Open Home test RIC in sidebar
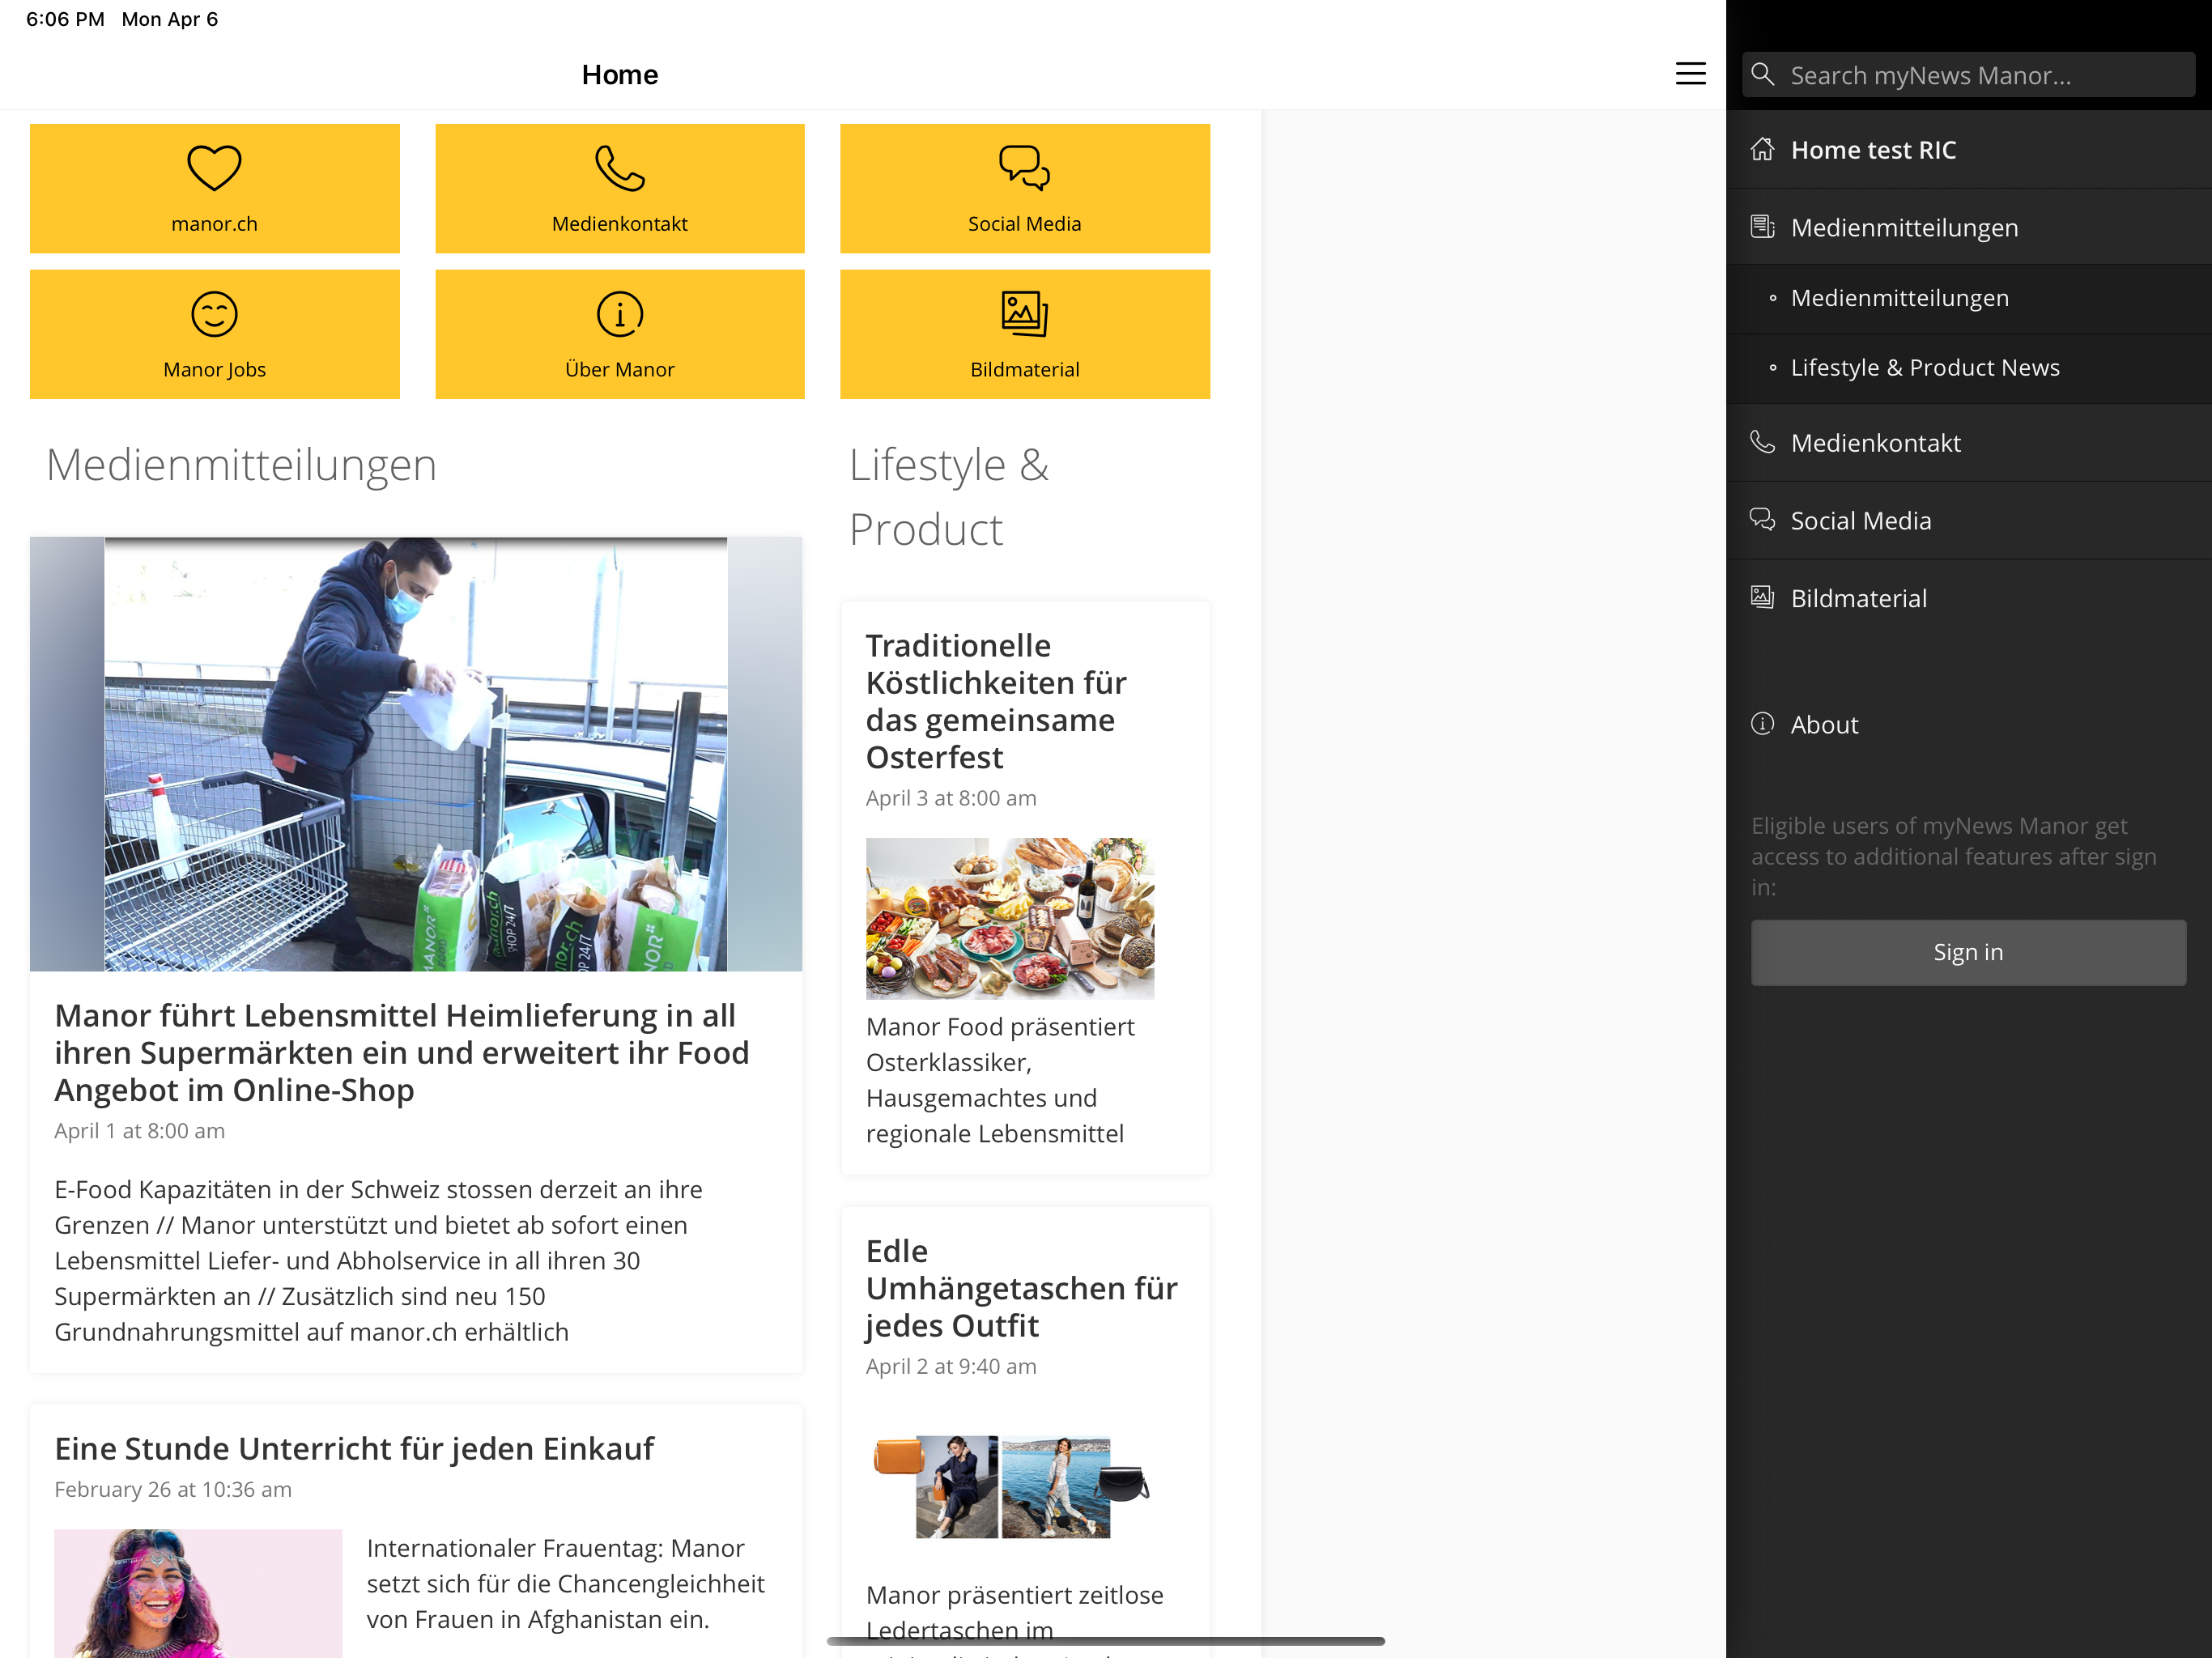2212x1658 pixels. (x=1968, y=150)
